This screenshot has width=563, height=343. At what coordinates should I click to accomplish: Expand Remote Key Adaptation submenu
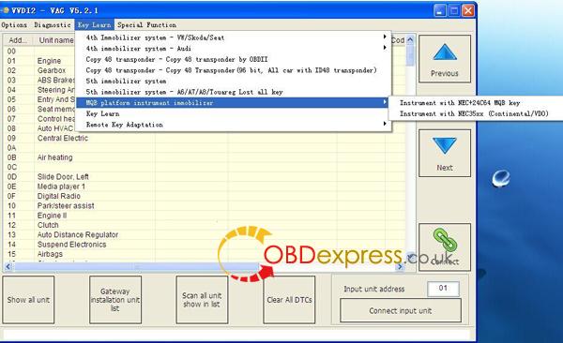(x=234, y=125)
